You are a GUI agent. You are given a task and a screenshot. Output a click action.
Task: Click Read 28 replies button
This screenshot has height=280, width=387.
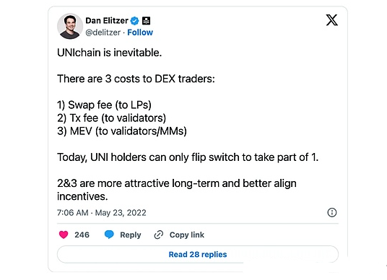coord(197,254)
